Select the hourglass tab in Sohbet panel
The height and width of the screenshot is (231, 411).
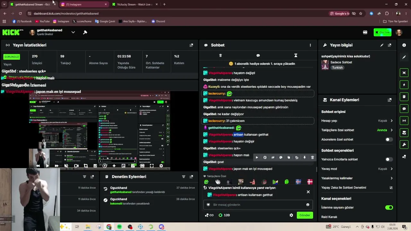click(x=296, y=56)
